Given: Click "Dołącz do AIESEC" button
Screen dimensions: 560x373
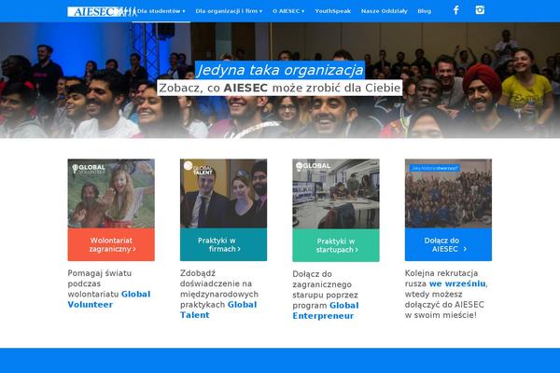Looking at the screenshot, I should (448, 244).
